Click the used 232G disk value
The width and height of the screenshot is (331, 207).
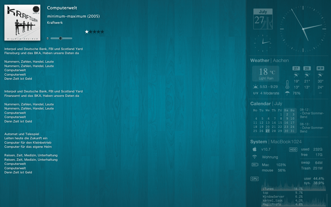(312, 149)
